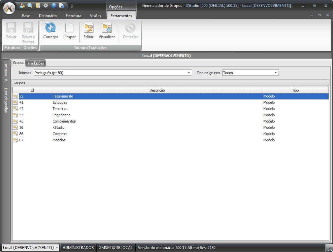
Task: Reload groups with the Carregar button
Action: pyautogui.click(x=50, y=31)
